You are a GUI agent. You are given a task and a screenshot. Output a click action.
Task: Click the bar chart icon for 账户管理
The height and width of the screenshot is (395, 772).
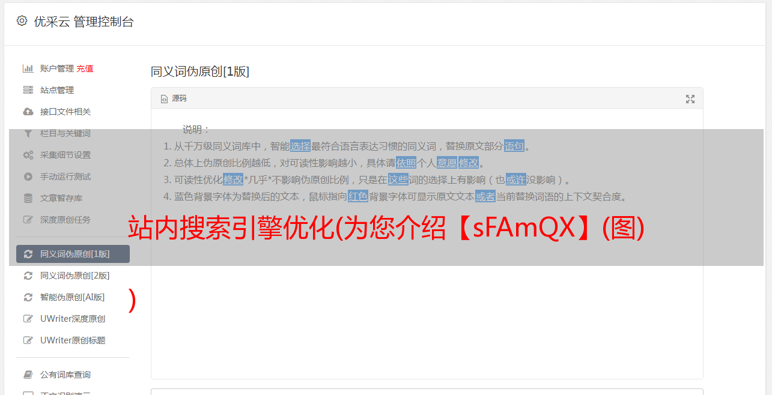click(x=28, y=68)
